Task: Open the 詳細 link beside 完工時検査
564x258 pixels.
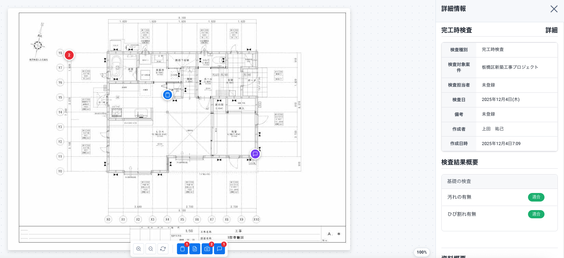Action: [x=551, y=30]
